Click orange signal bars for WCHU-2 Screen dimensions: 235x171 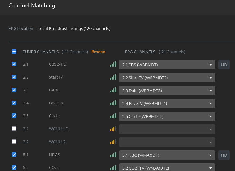coord(113,142)
